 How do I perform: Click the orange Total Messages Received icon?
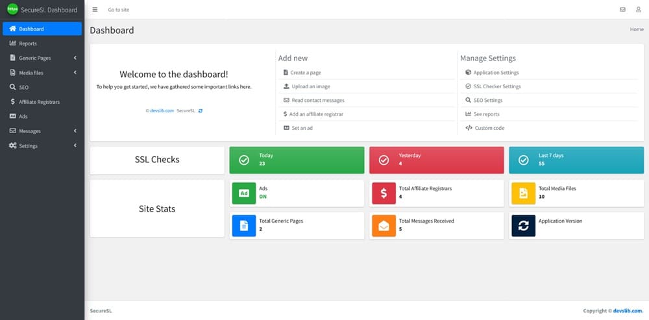point(384,225)
